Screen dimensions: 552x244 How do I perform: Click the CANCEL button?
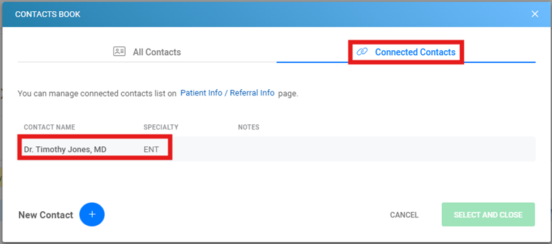(x=404, y=215)
